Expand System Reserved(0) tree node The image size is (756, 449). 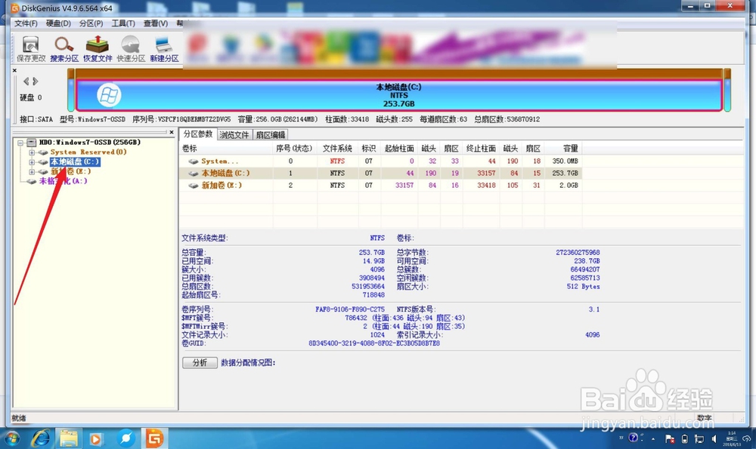31,152
